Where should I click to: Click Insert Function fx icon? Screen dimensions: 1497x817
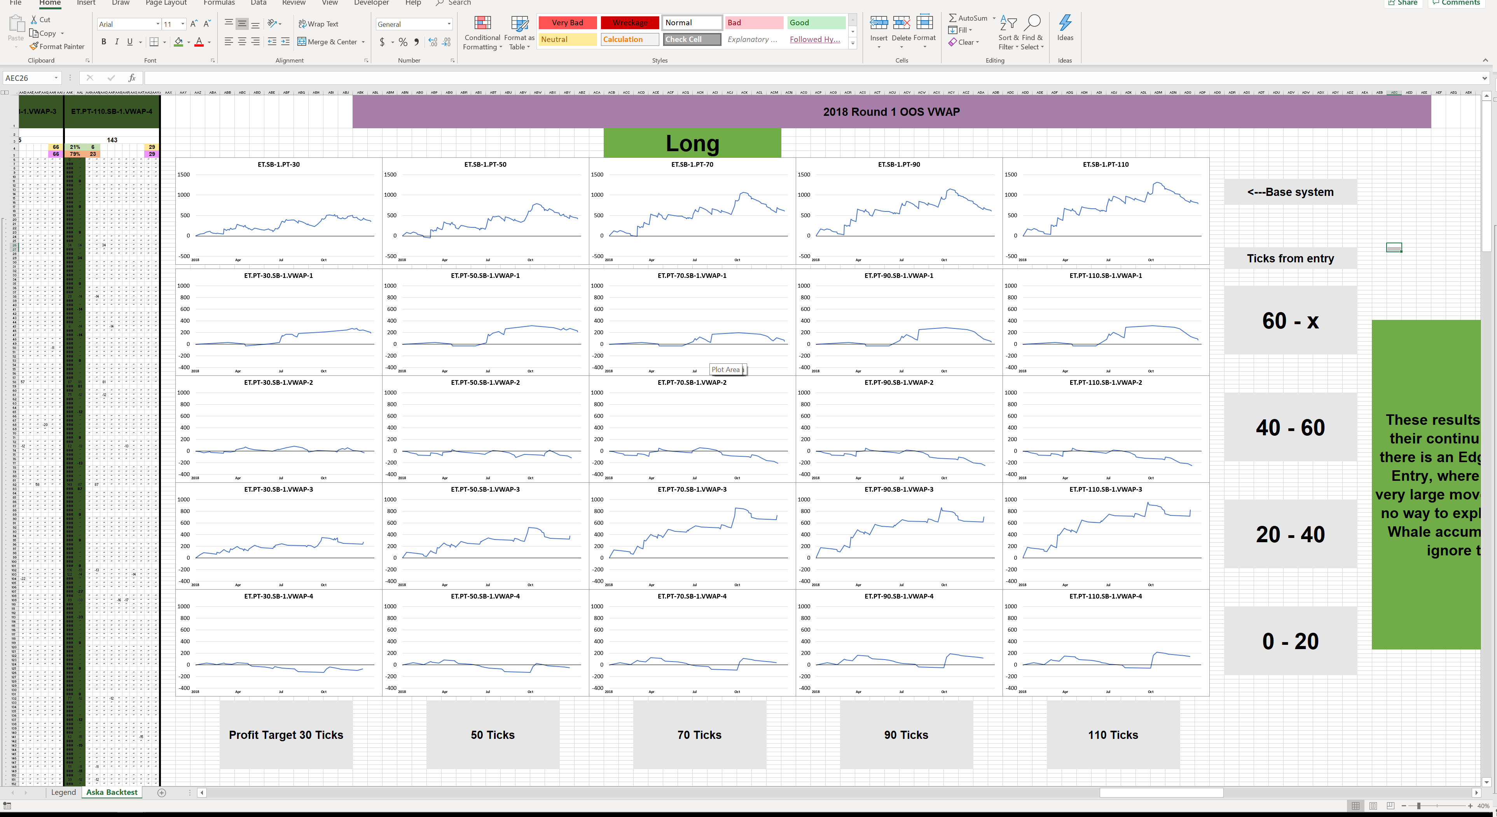pyautogui.click(x=133, y=78)
